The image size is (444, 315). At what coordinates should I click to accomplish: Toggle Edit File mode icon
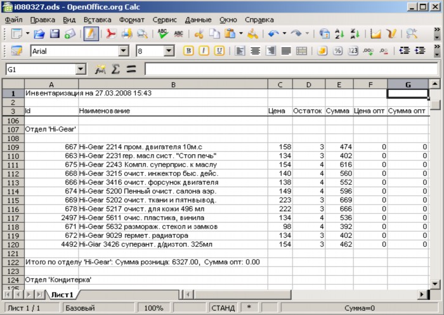91,34
